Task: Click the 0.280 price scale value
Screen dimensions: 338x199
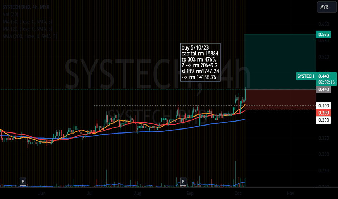Action: click(x=323, y=154)
